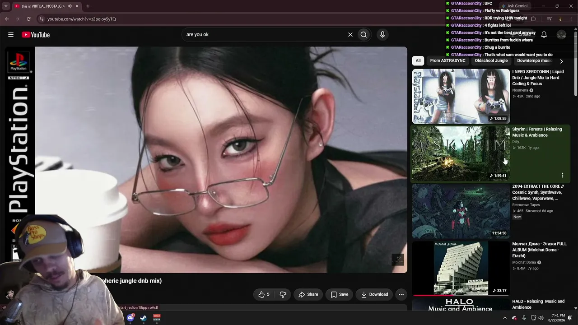Mute audio on the VIRTUAL NOSTALGIA tab
This screenshot has height=325, width=578.
(70, 6)
